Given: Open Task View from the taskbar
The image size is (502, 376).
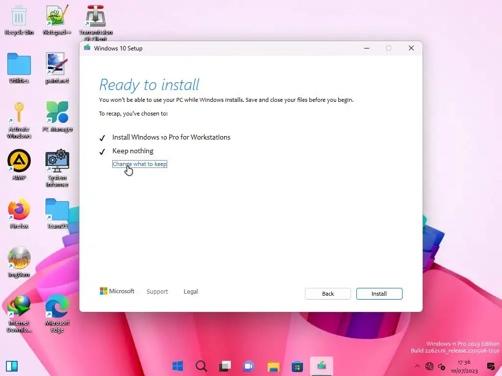Looking at the screenshot, I should pos(225,366).
